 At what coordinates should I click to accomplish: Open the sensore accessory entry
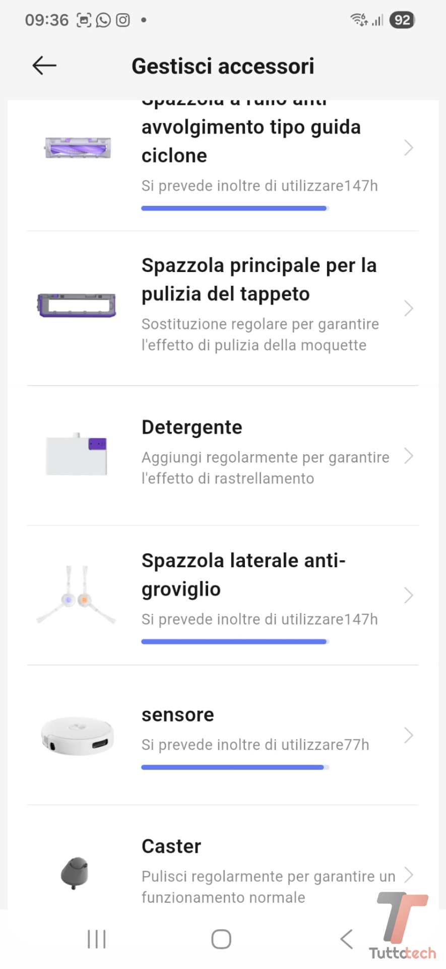(178, 715)
